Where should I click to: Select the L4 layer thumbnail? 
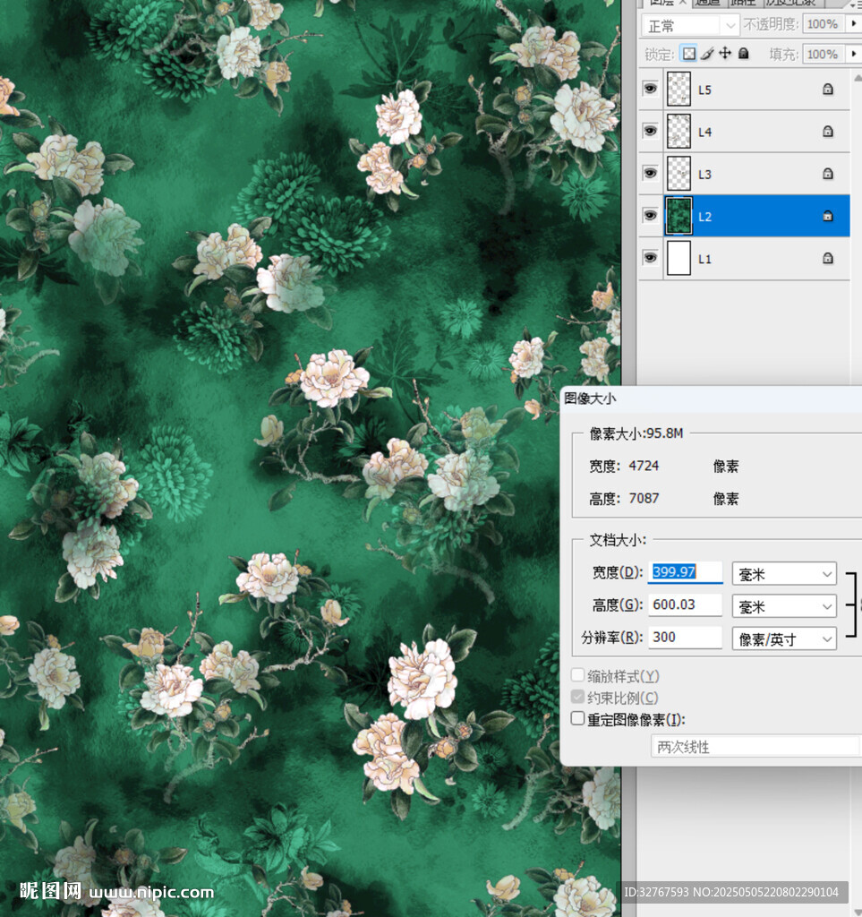point(679,133)
